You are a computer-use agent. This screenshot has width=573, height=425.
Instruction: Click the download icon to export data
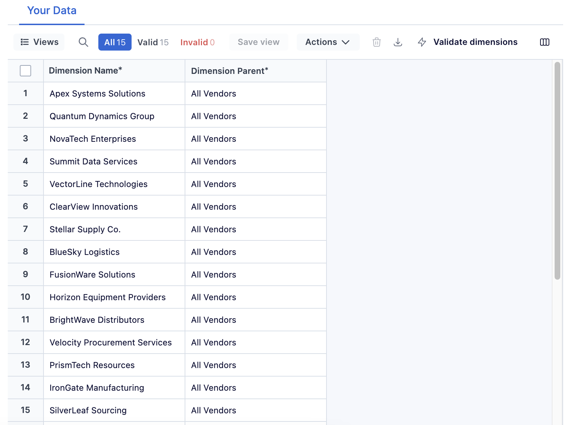tap(398, 42)
